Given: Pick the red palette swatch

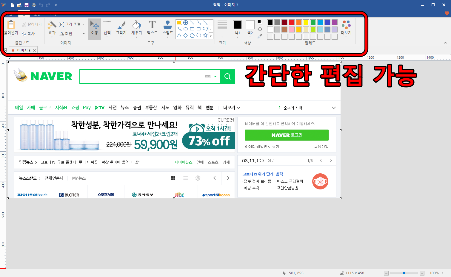Looking at the screenshot, I should 292,22.
